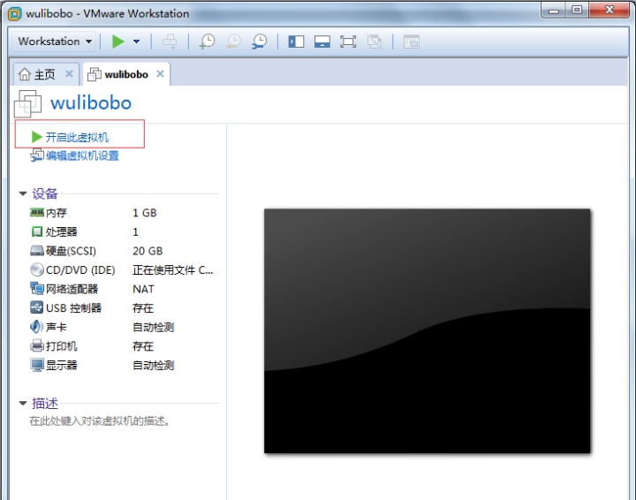The image size is (636, 500).
Task: Click the network adapter icon
Action: [37, 288]
